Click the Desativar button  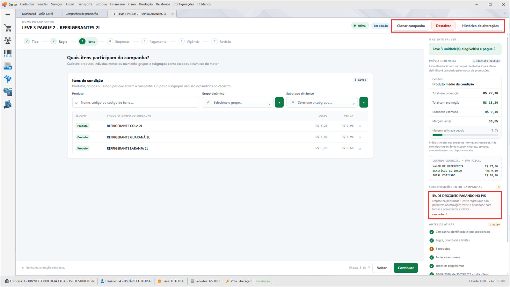click(x=443, y=26)
